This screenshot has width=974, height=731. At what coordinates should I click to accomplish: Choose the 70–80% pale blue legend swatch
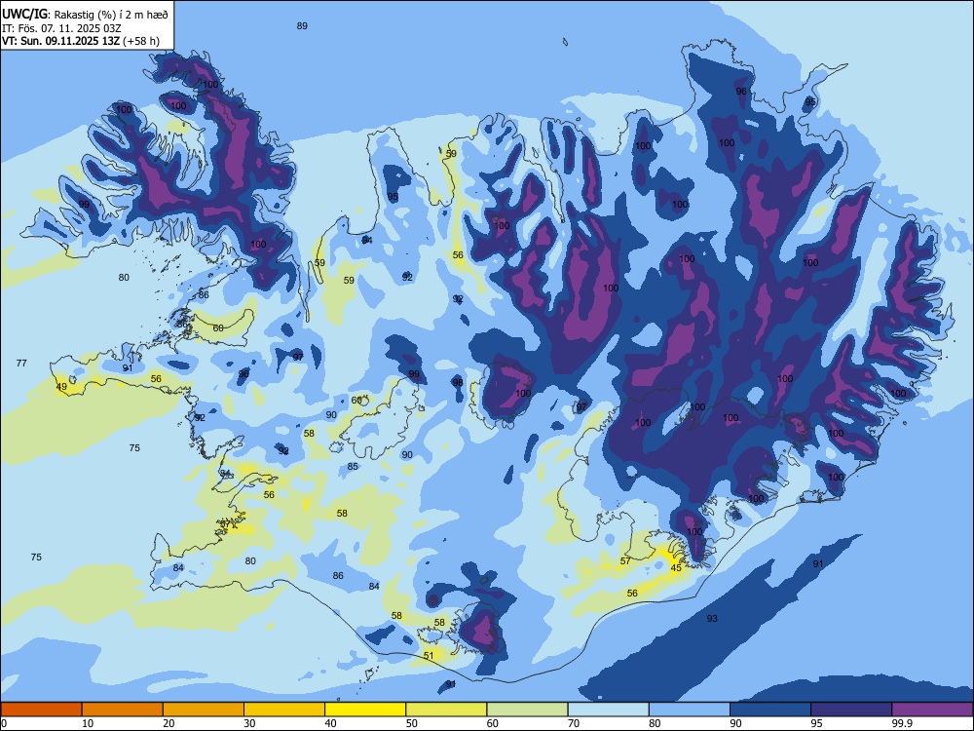point(609,710)
